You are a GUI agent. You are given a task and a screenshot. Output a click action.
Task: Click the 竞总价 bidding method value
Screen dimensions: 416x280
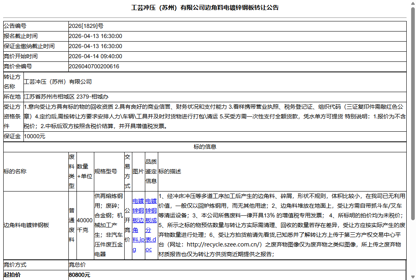click(x=77, y=265)
